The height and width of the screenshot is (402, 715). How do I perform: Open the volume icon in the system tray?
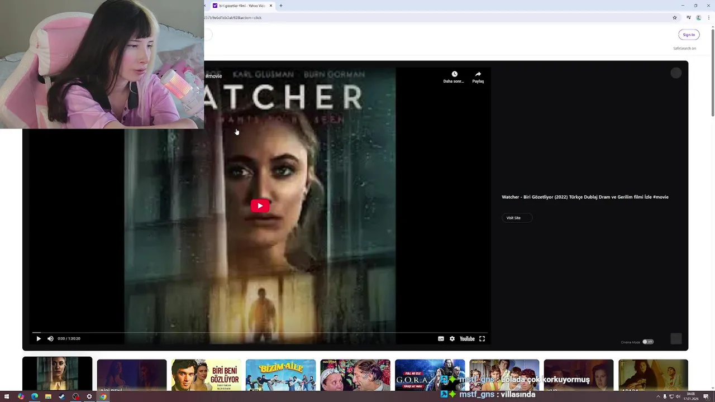[x=678, y=396]
